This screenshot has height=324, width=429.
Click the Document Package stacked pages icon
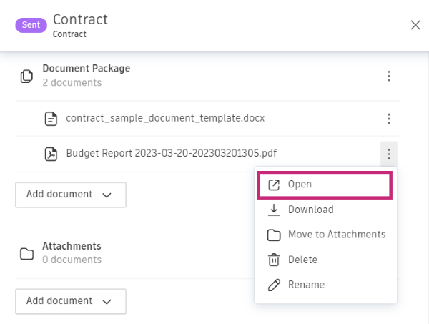pos(26,76)
